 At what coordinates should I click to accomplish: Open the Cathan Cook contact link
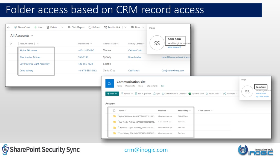coord(135,50)
